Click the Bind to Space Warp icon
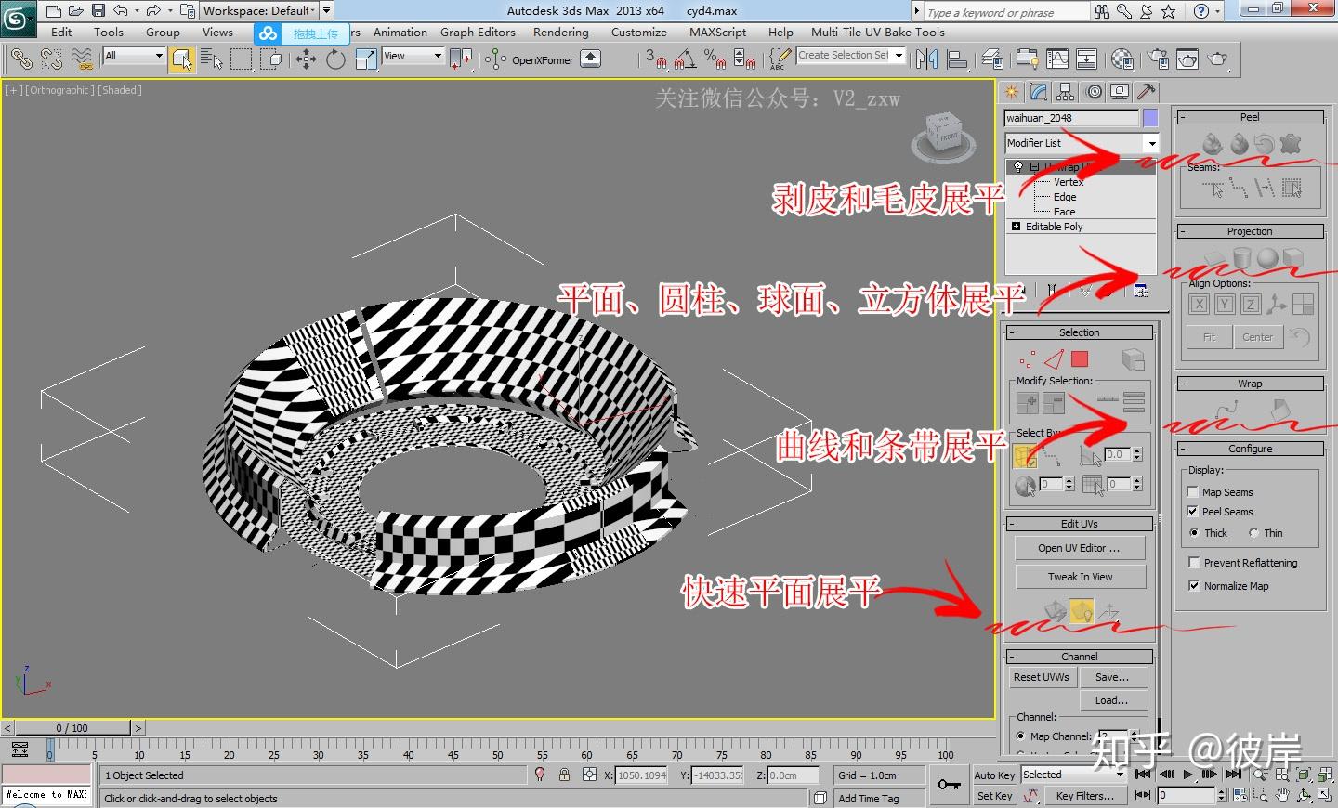1338x808 pixels. [x=82, y=59]
